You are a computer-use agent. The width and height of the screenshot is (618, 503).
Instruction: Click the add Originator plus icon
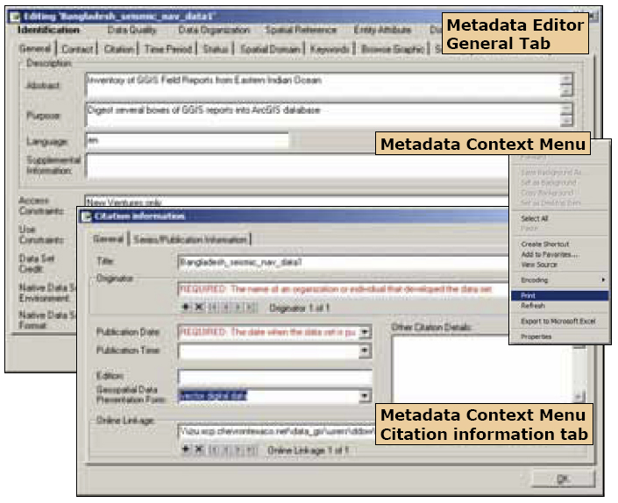point(186,308)
